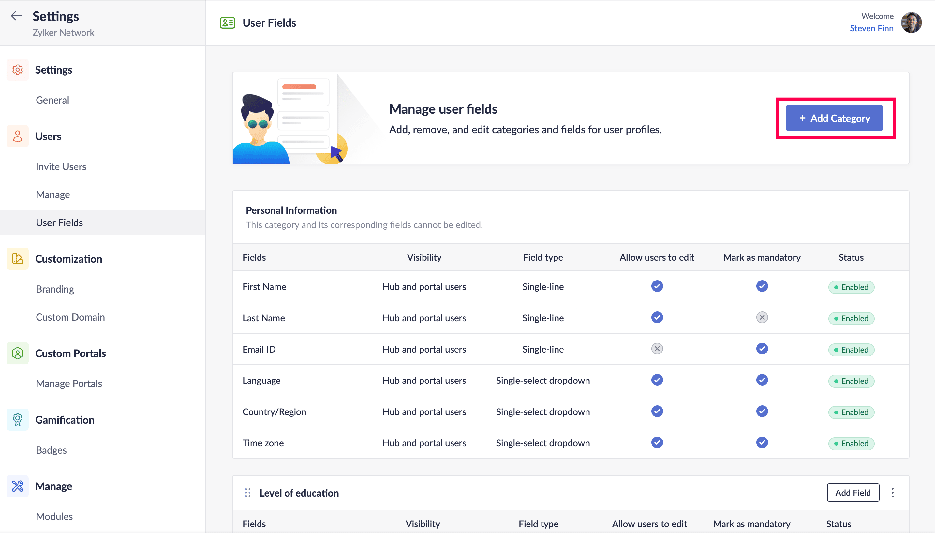Click the Settings gear icon in sidebar

[x=17, y=69]
